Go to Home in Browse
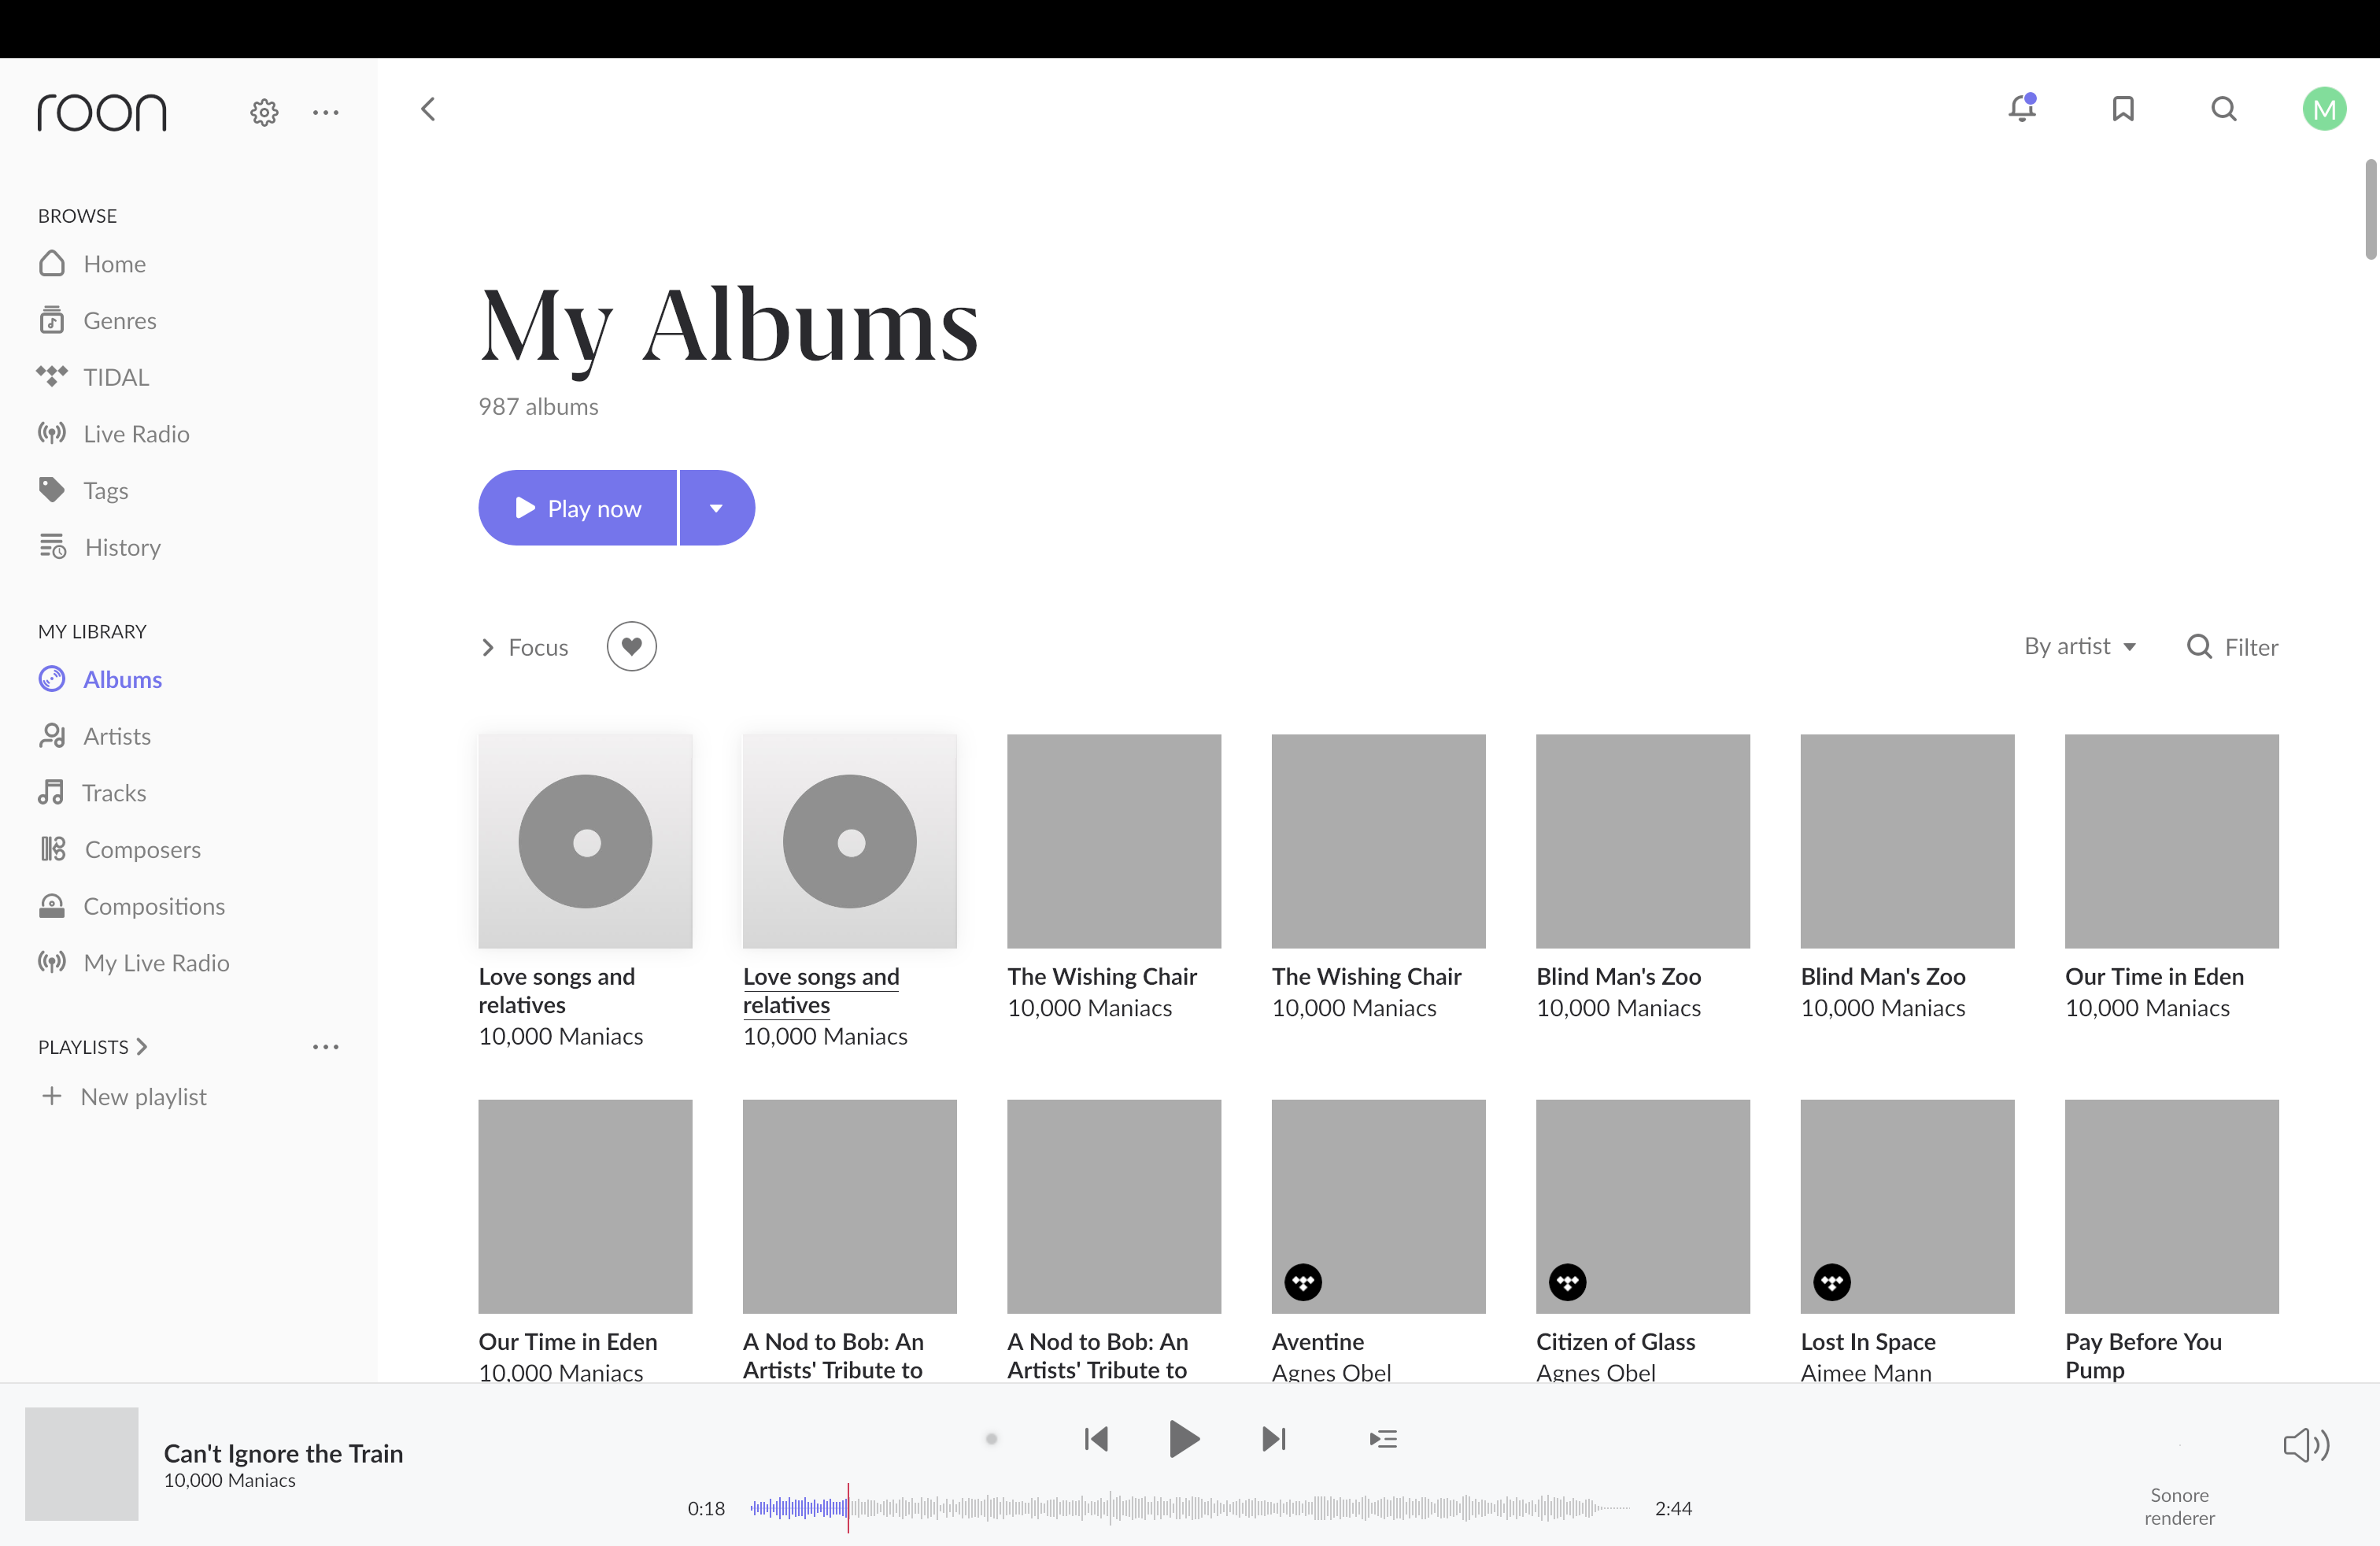Screen dimensions: 2380x1546 pos(92,264)
